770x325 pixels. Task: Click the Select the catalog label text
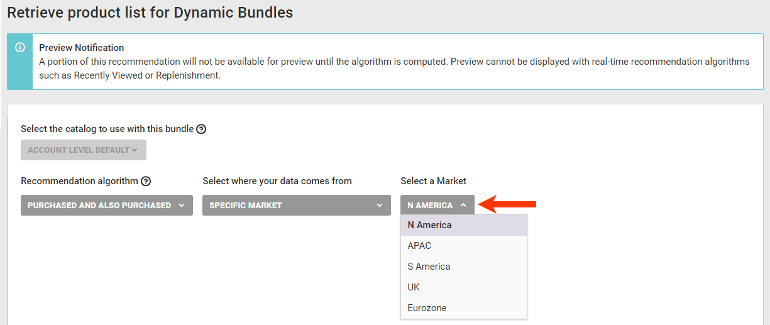point(107,129)
